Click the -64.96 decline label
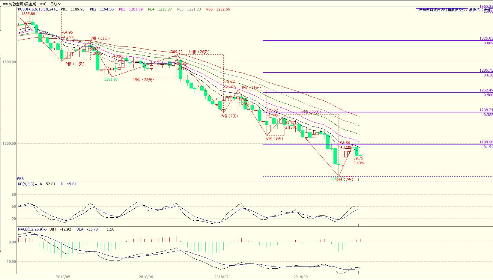Screen dimensions: 493x280 [67, 32]
